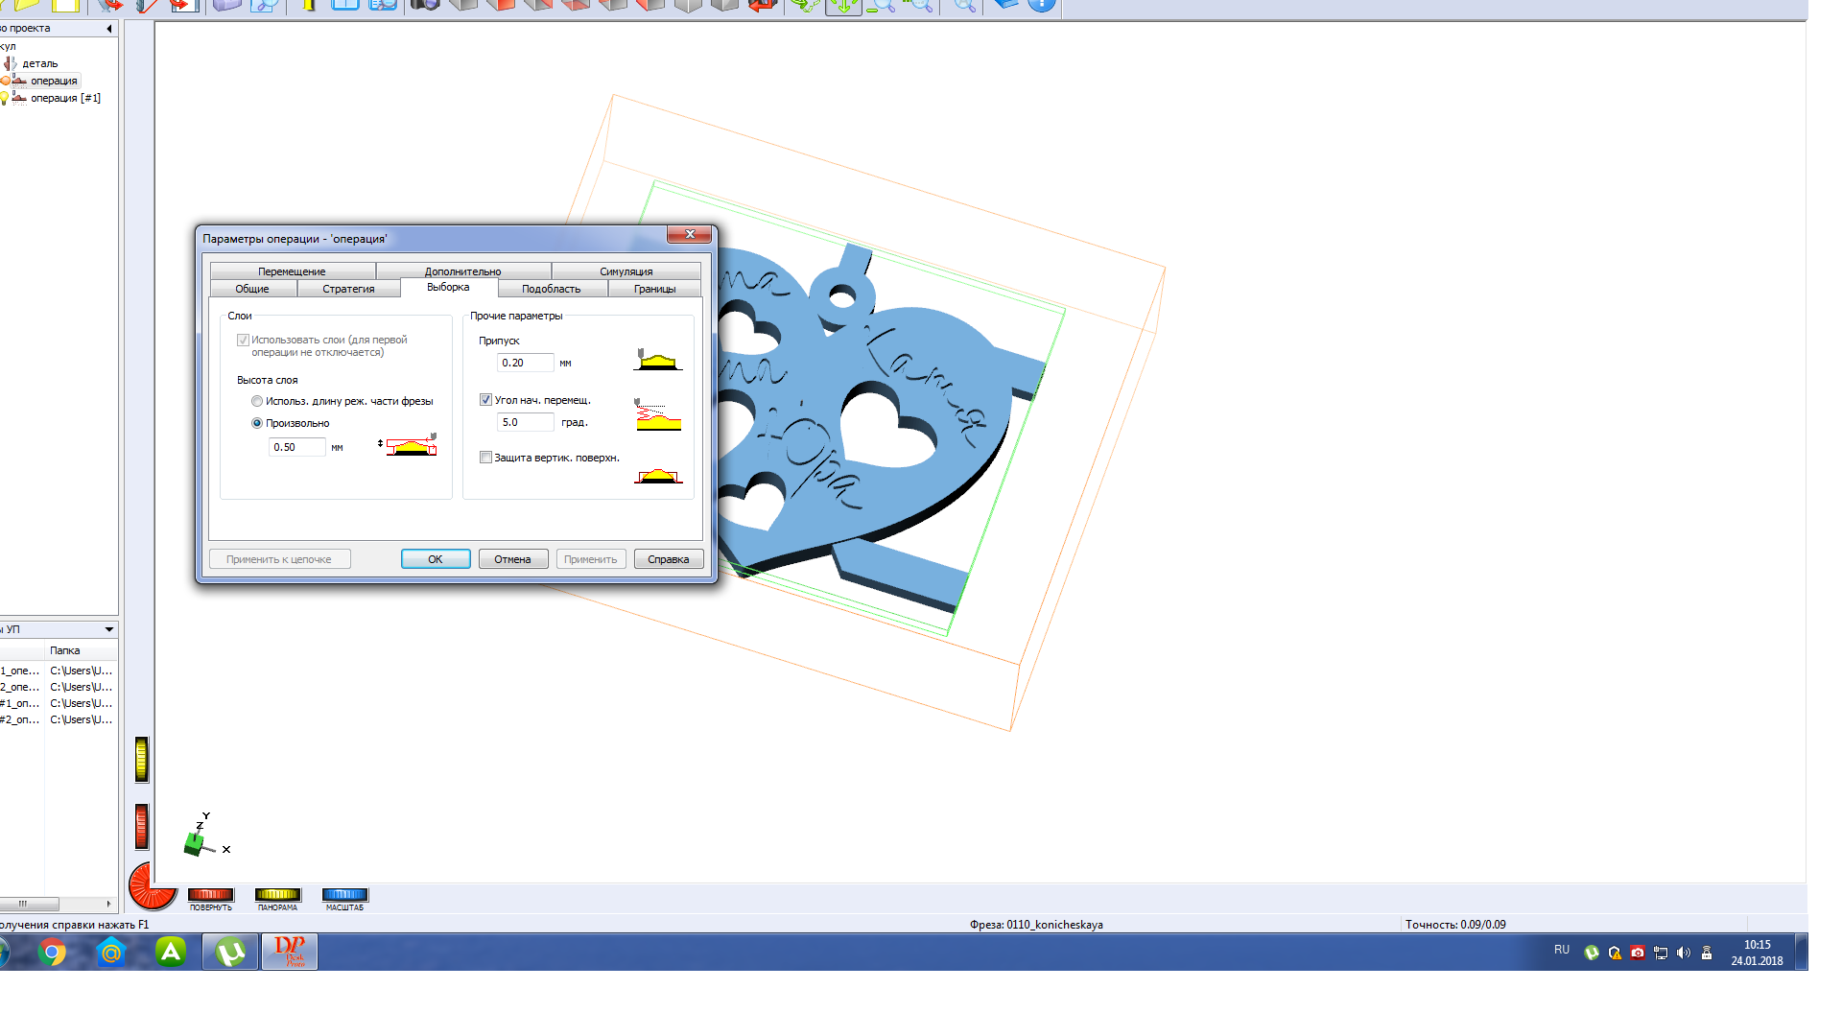
Task: Select 'Использ. длину реж. части фрезы' radio
Action: [257, 401]
